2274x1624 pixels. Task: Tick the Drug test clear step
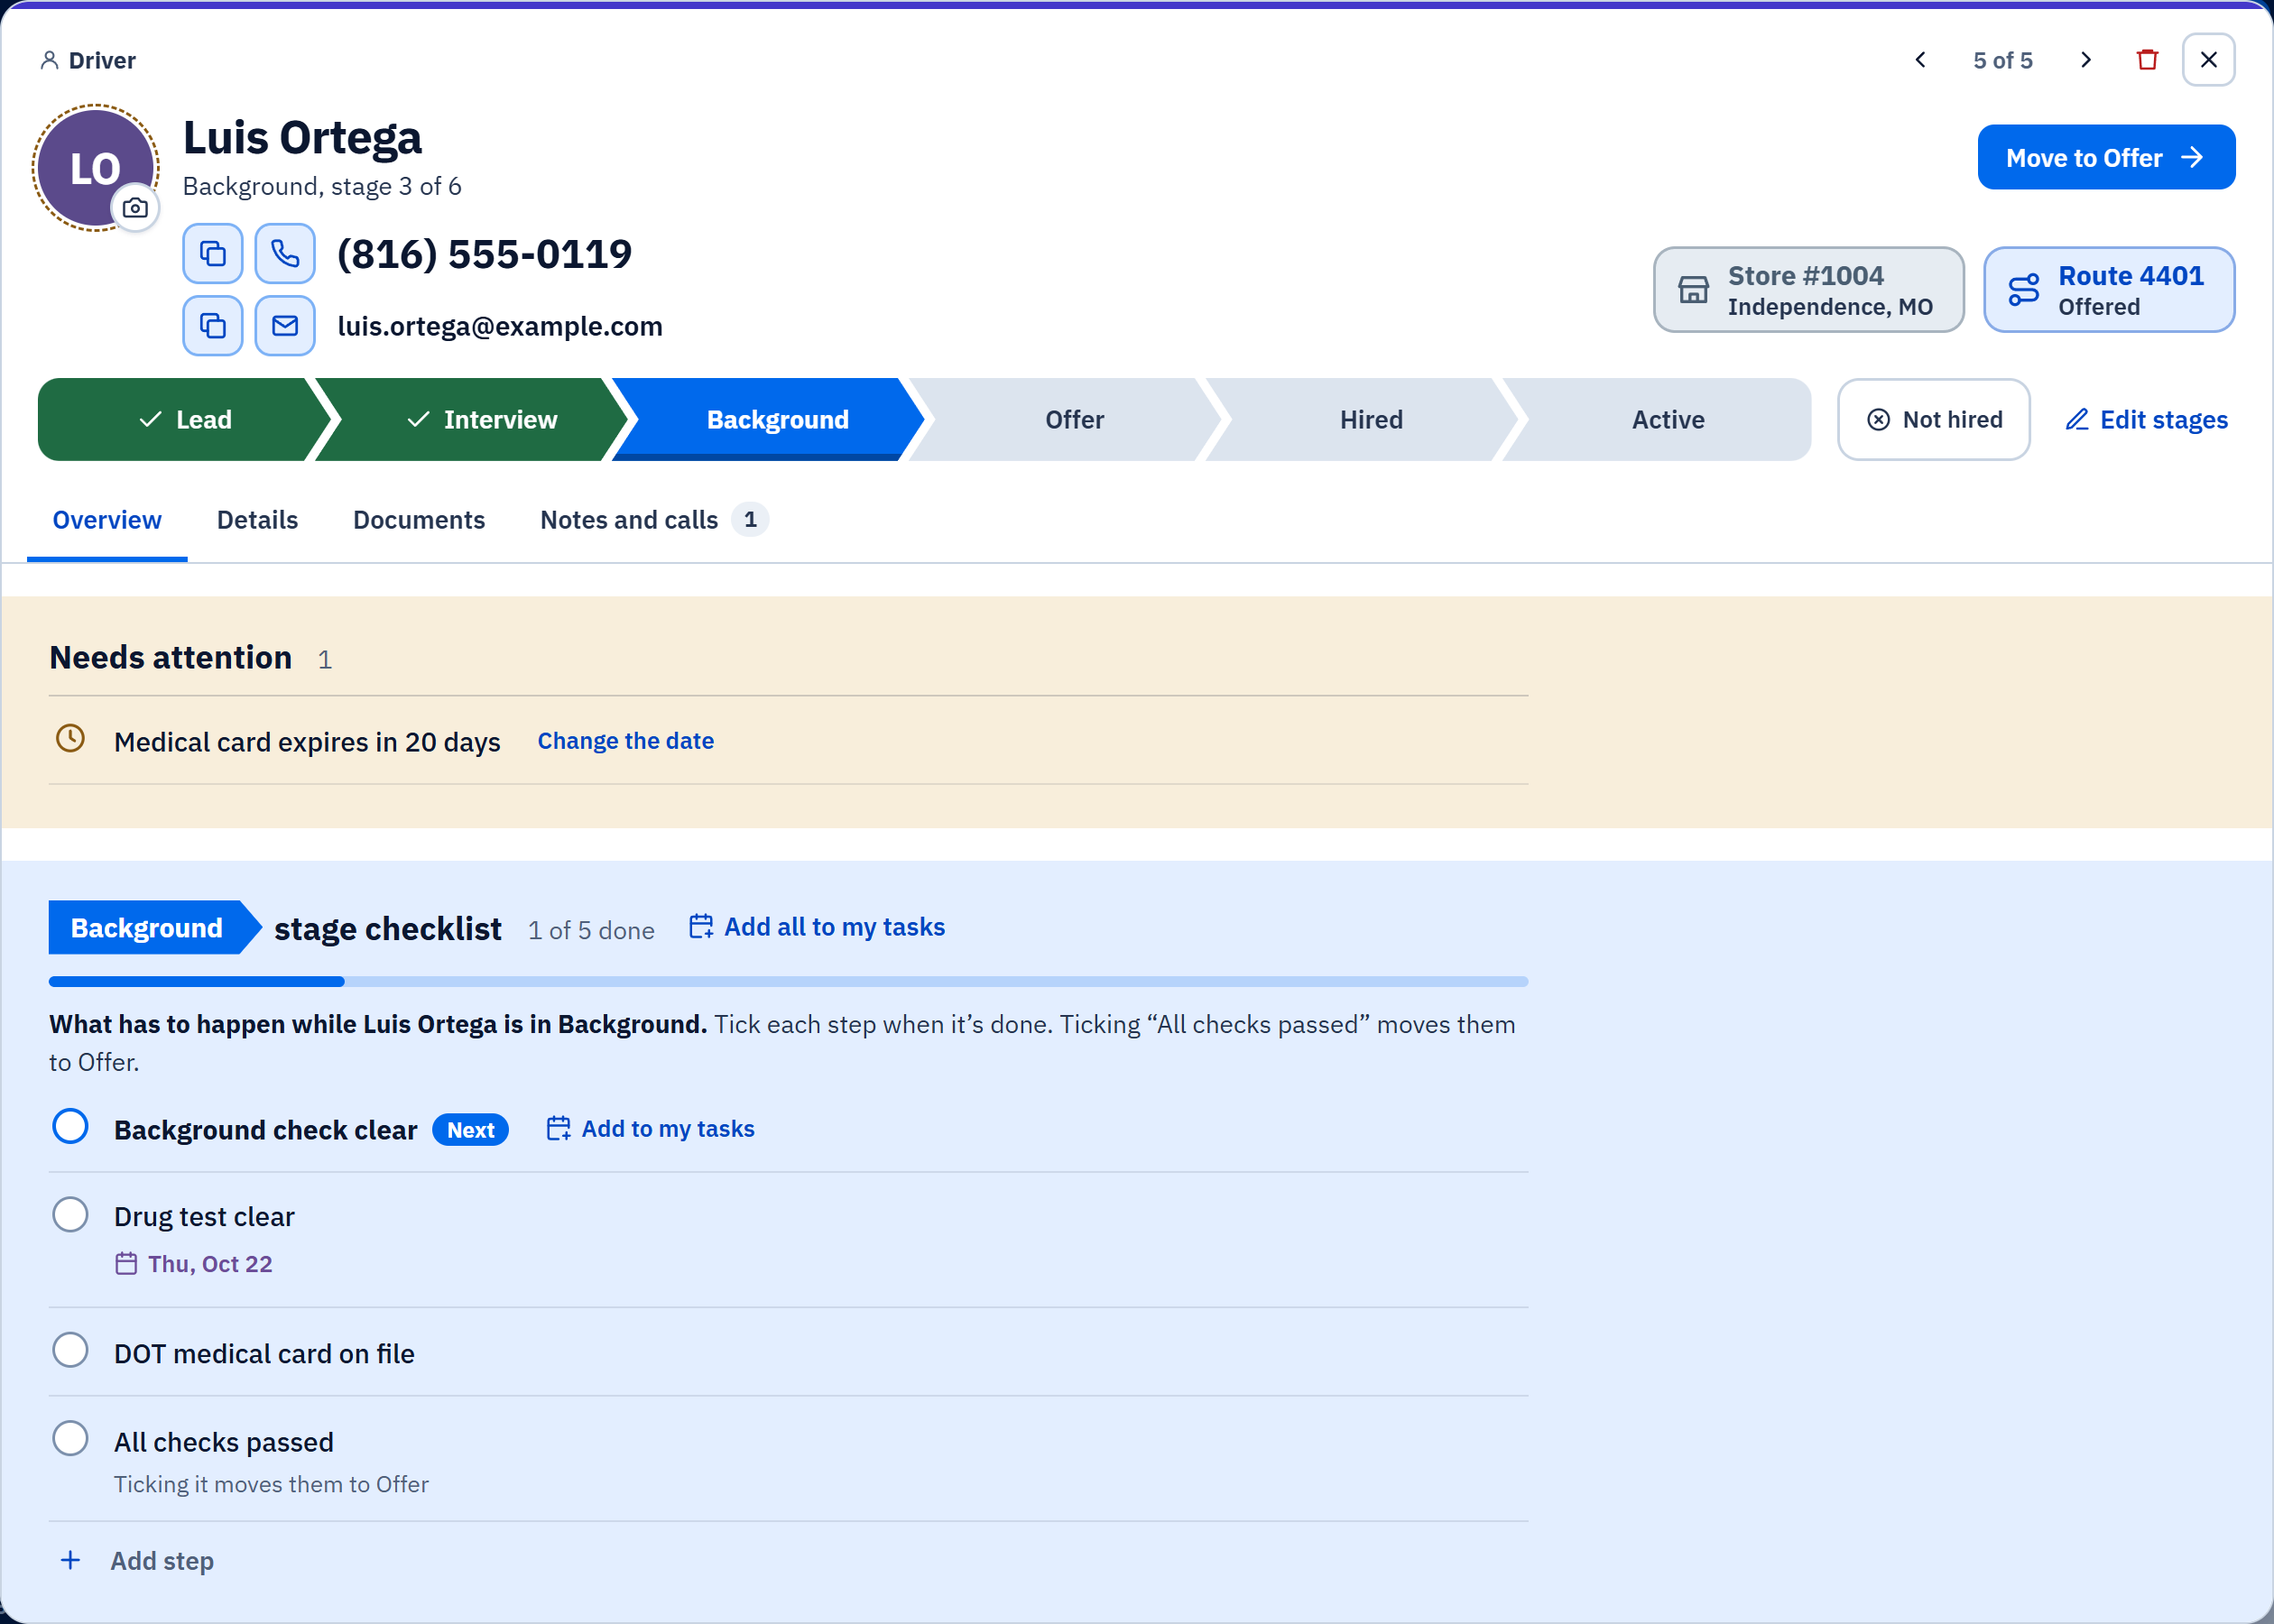coord(70,1215)
